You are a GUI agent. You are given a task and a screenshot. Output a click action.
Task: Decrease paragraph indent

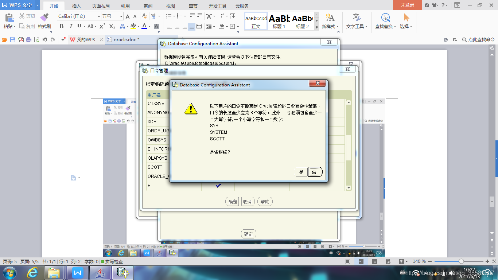coord(192,16)
